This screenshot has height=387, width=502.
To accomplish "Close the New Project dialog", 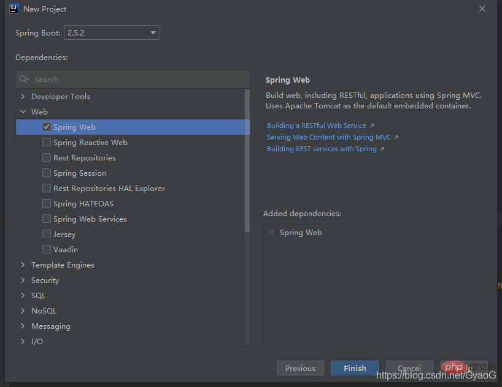I will tap(482, 9).
